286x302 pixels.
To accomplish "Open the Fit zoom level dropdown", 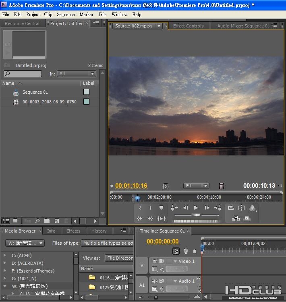I will pyautogui.click(x=196, y=186).
